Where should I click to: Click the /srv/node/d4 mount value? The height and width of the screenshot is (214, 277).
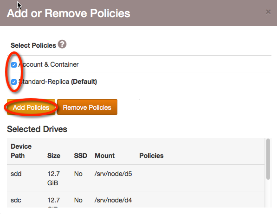(113, 200)
